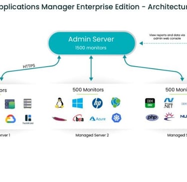The image size is (187, 182).
Task: Click the Admin Server 1500 monitors box
Action: point(92,43)
